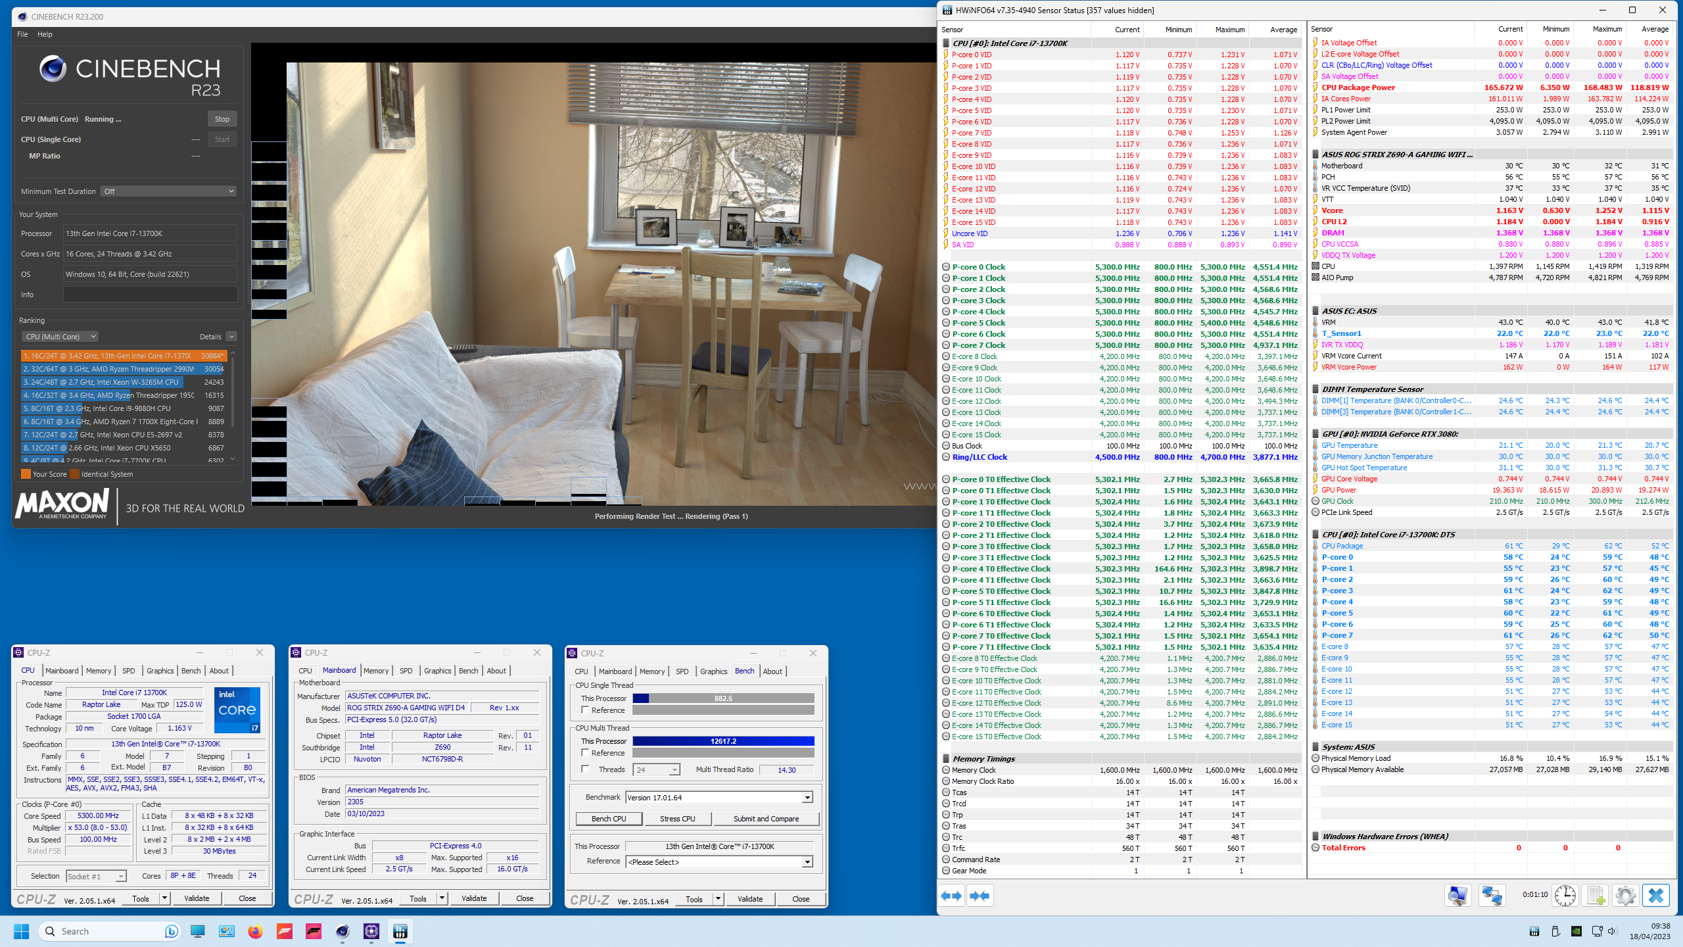This screenshot has width=1683, height=947.
Task: Open Tools arrow in CPU-Z Mainboard window
Action: tap(442, 898)
